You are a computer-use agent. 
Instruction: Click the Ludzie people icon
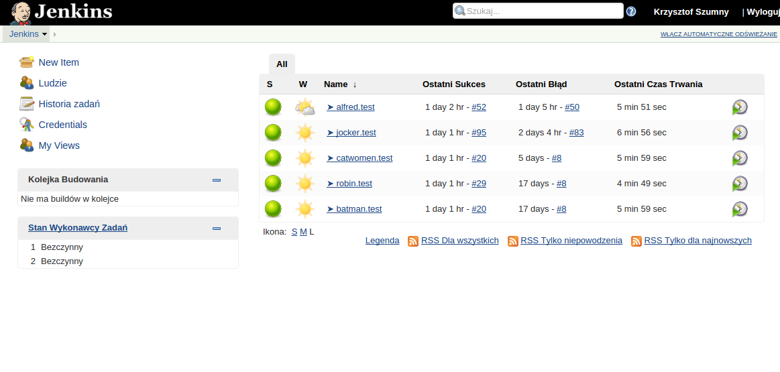point(26,83)
